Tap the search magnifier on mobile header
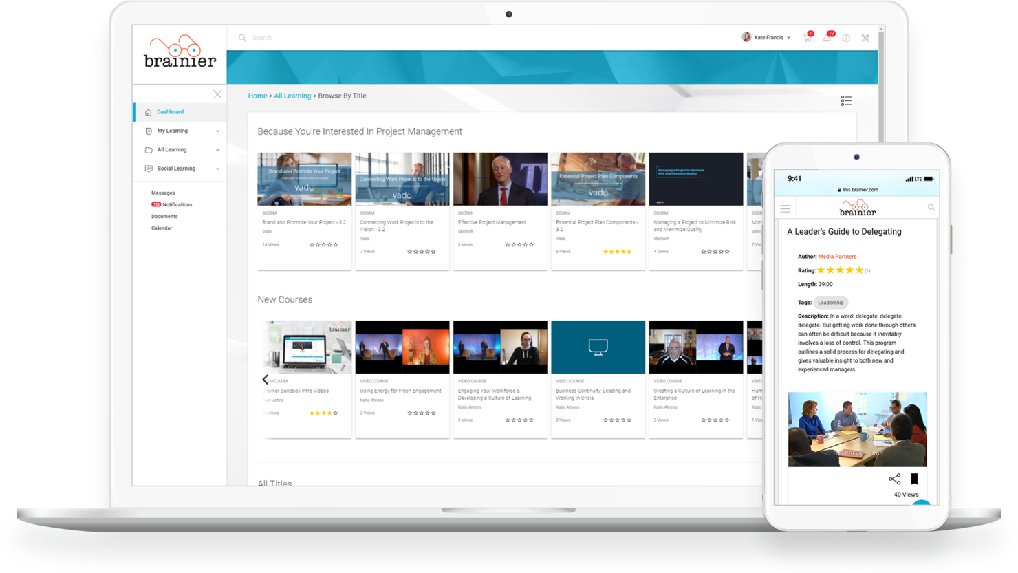 tap(931, 207)
